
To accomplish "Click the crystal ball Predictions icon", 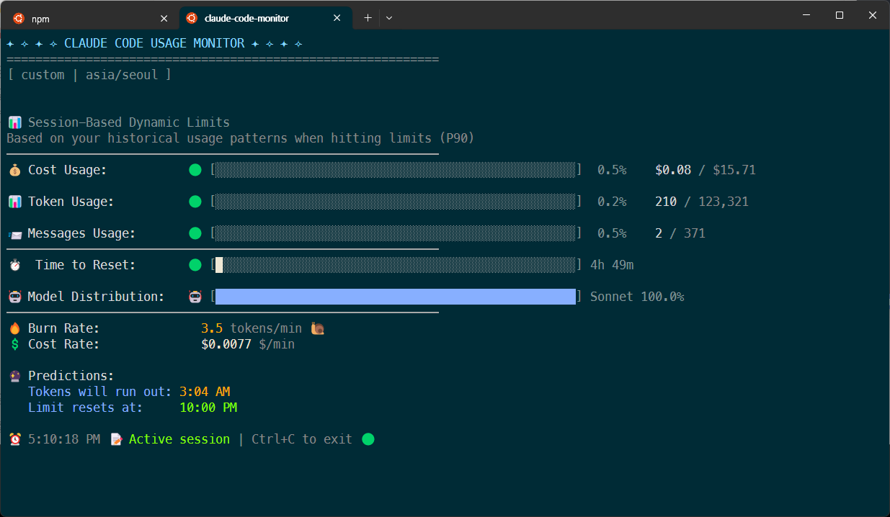I will coord(14,376).
